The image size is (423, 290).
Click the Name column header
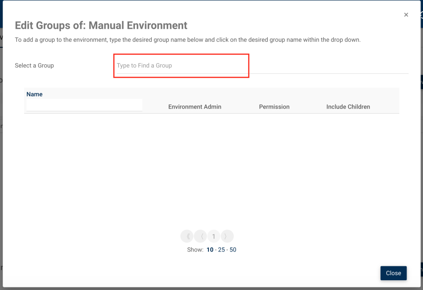(x=34, y=94)
